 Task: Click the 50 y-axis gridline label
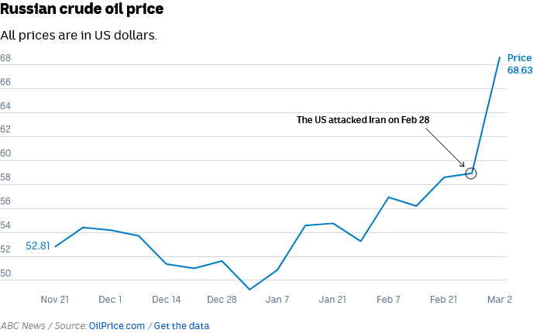[x=5, y=274]
